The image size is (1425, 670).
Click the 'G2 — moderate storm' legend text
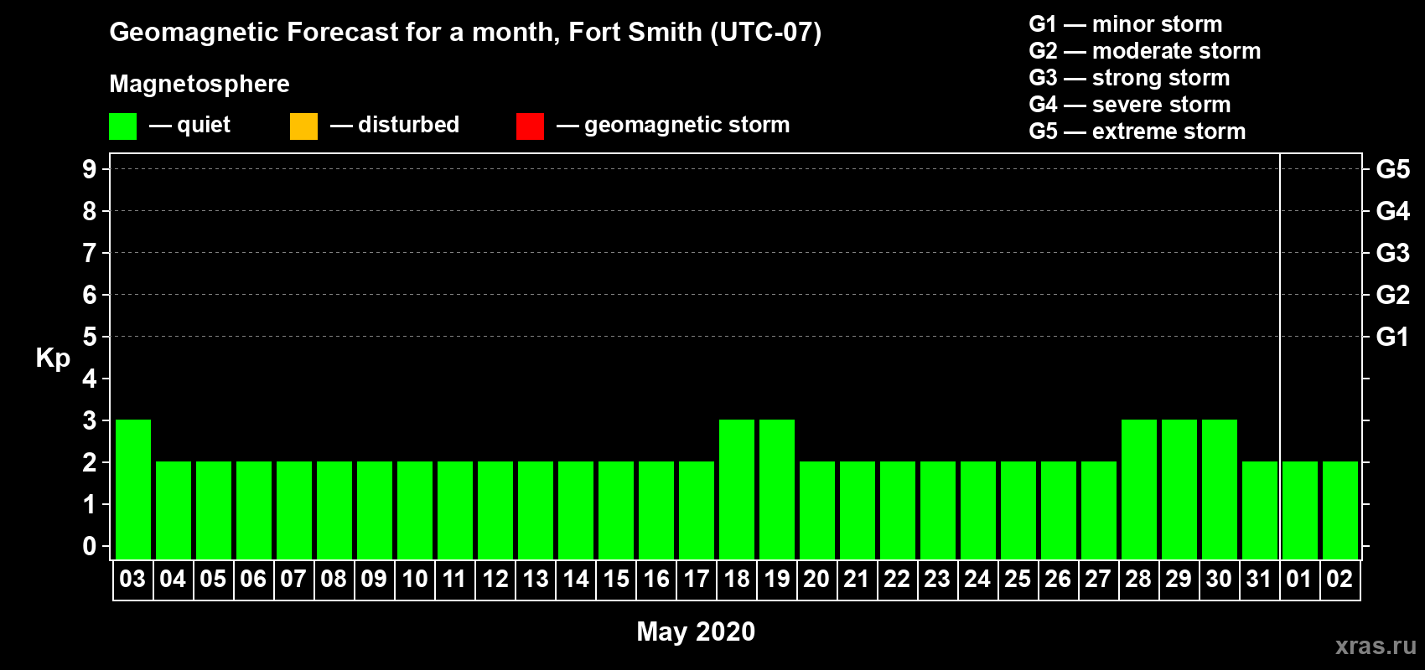[1145, 51]
